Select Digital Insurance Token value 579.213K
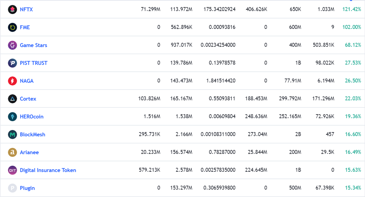 coord(149,170)
